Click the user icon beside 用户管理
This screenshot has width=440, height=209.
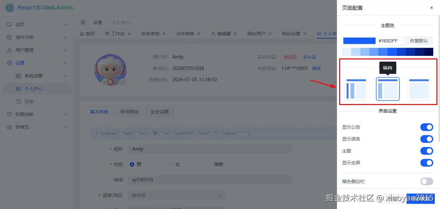[9, 50]
